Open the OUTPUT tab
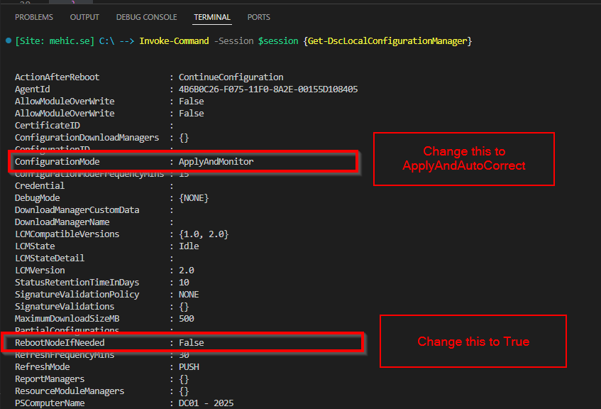Screen dimensions: 601x409 [x=84, y=17]
